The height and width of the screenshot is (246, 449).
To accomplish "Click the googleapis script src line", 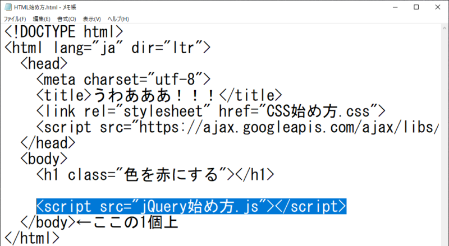I will (237, 127).
